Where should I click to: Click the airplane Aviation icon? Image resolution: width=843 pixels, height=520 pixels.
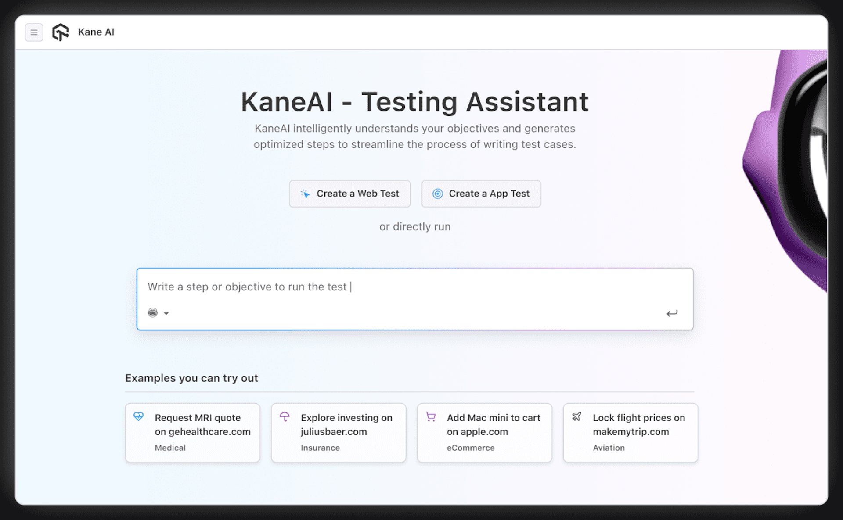tap(576, 416)
